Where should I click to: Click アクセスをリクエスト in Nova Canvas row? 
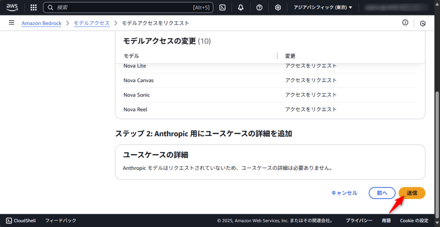(311, 80)
